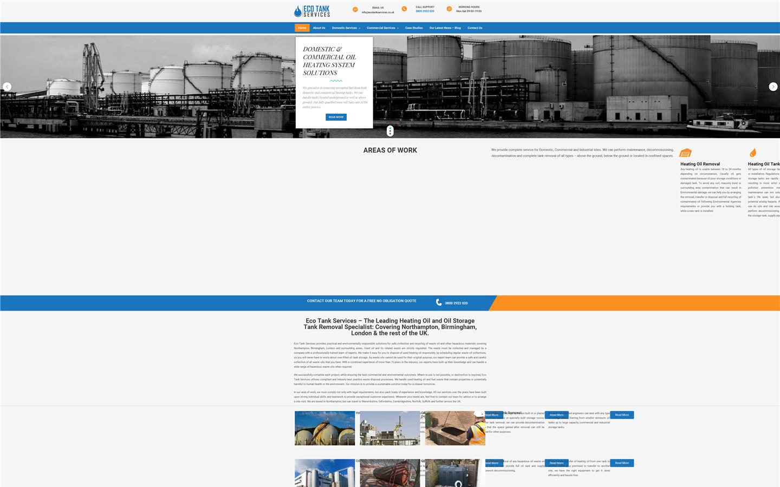The image size is (780, 487).
Task: Click the phone icon next to Call Support
Action: [x=404, y=9]
